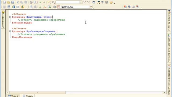The height and width of the screenshot is (97, 172).
Task: Set a conditional breakpoint question icon
Action: [x=130, y=7]
